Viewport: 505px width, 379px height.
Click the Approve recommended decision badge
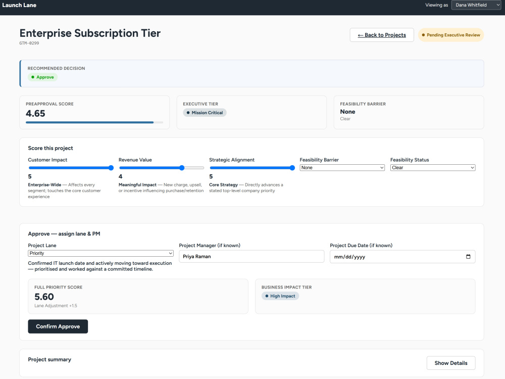(42, 77)
